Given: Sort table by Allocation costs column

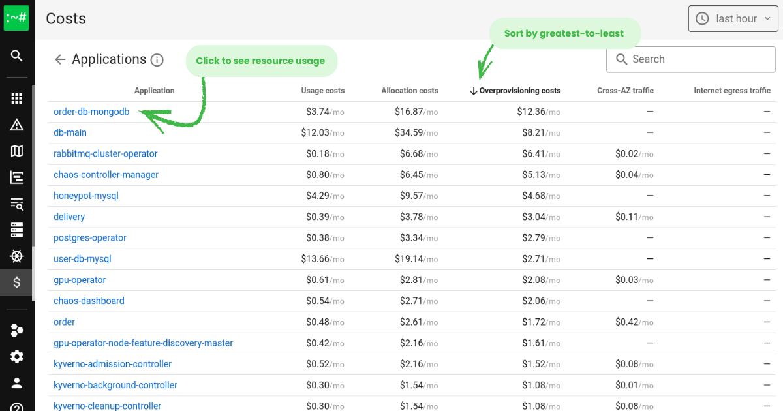Looking at the screenshot, I should (x=409, y=91).
